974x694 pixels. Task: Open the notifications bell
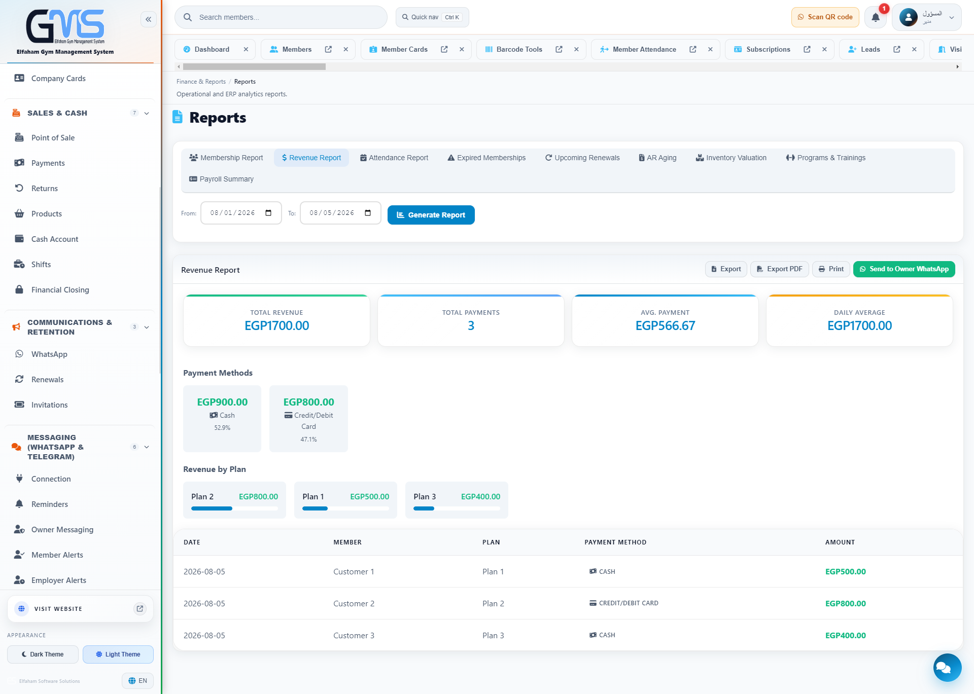click(876, 17)
